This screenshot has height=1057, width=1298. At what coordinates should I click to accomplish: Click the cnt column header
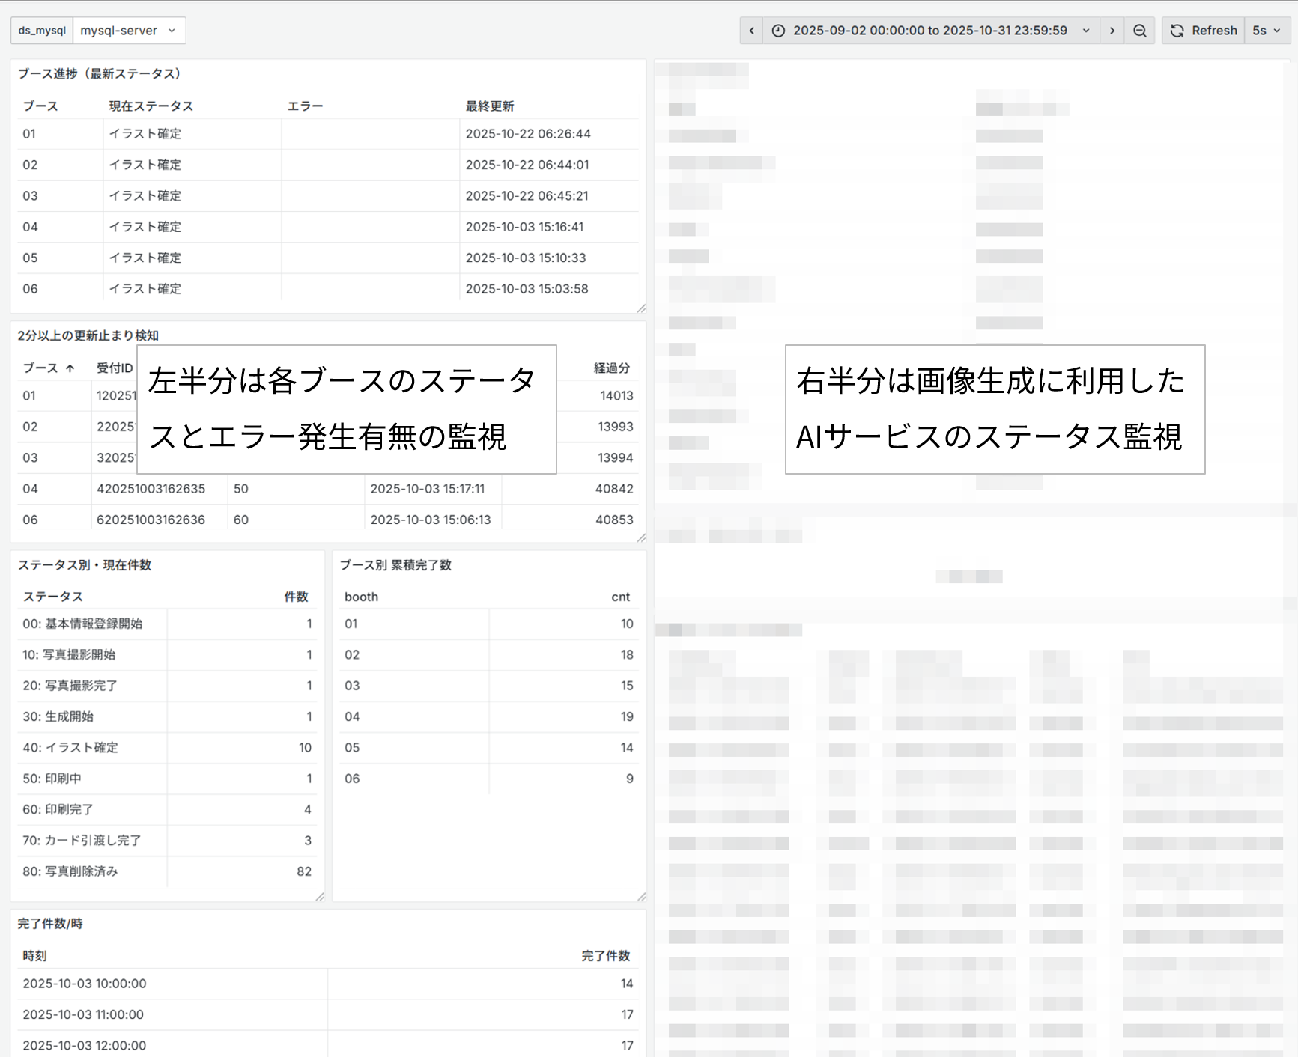tap(620, 597)
